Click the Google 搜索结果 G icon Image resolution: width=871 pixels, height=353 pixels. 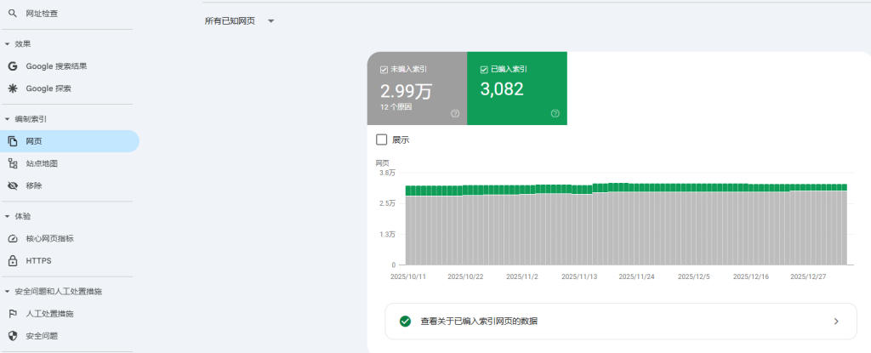(x=12, y=65)
